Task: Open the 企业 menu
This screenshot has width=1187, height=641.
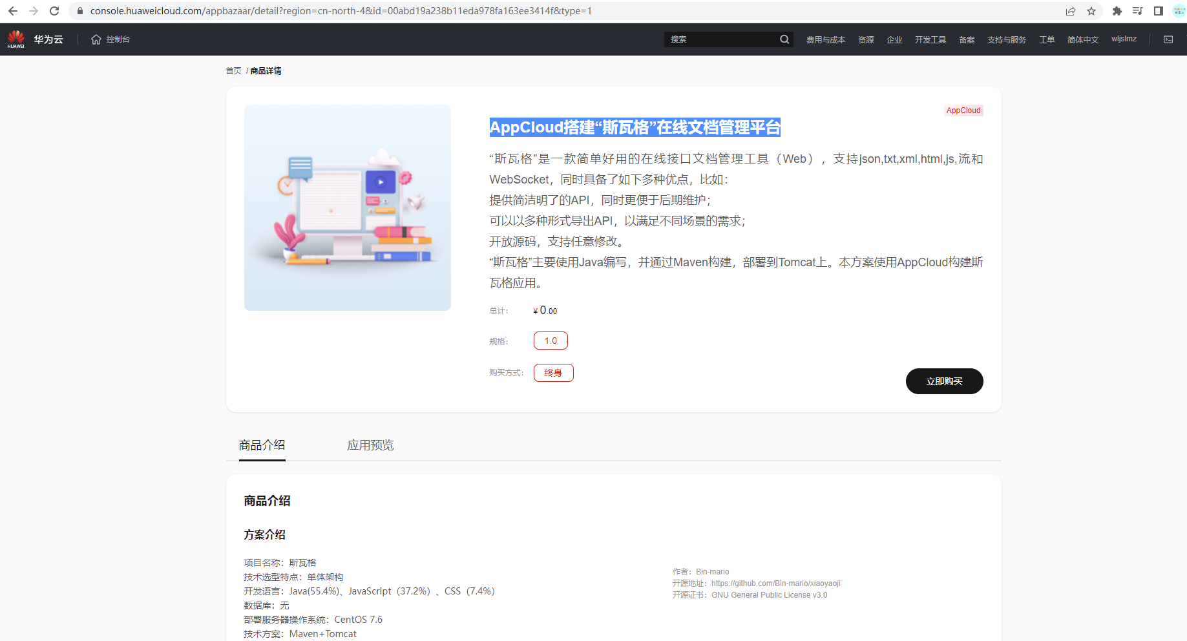Action: [x=894, y=39]
